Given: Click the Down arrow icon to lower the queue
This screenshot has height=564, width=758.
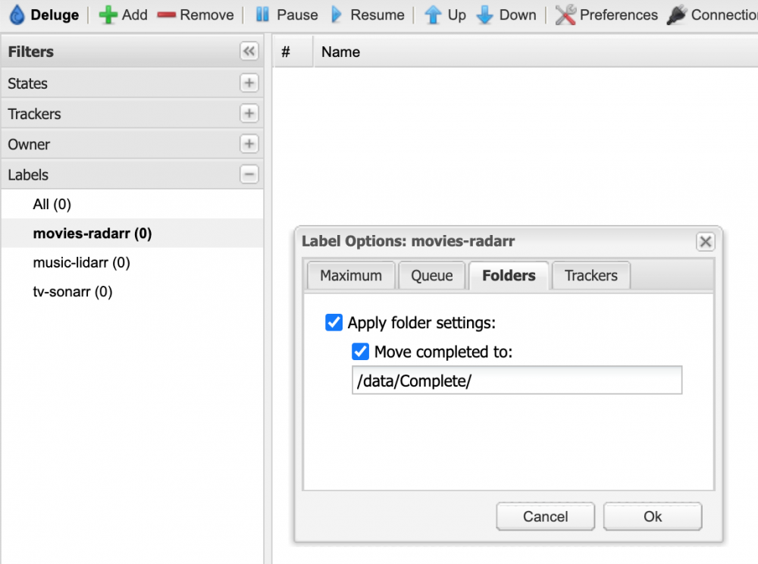Looking at the screenshot, I should coord(484,15).
